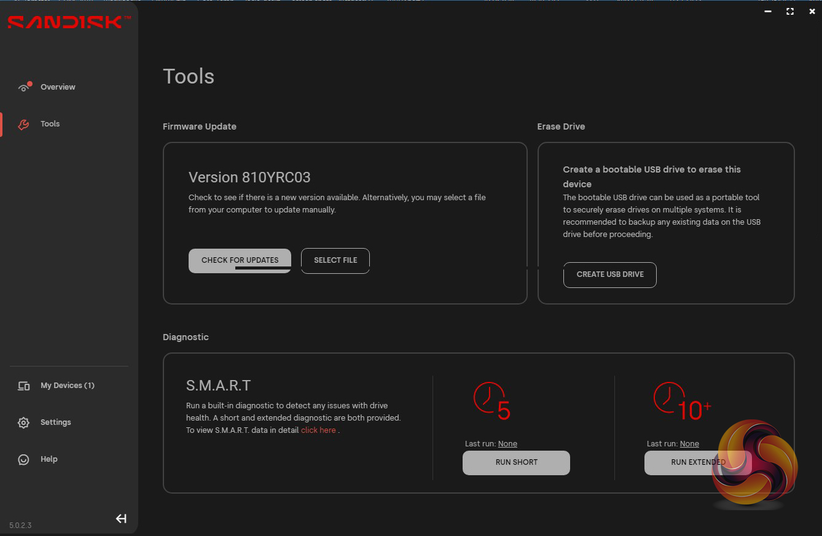The height and width of the screenshot is (536, 822).
Task: Select the Tools menu item
Action: pyautogui.click(x=50, y=124)
